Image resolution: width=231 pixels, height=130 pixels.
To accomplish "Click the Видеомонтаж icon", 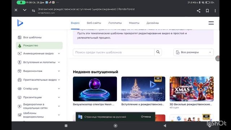I will [x=19, y=71].
